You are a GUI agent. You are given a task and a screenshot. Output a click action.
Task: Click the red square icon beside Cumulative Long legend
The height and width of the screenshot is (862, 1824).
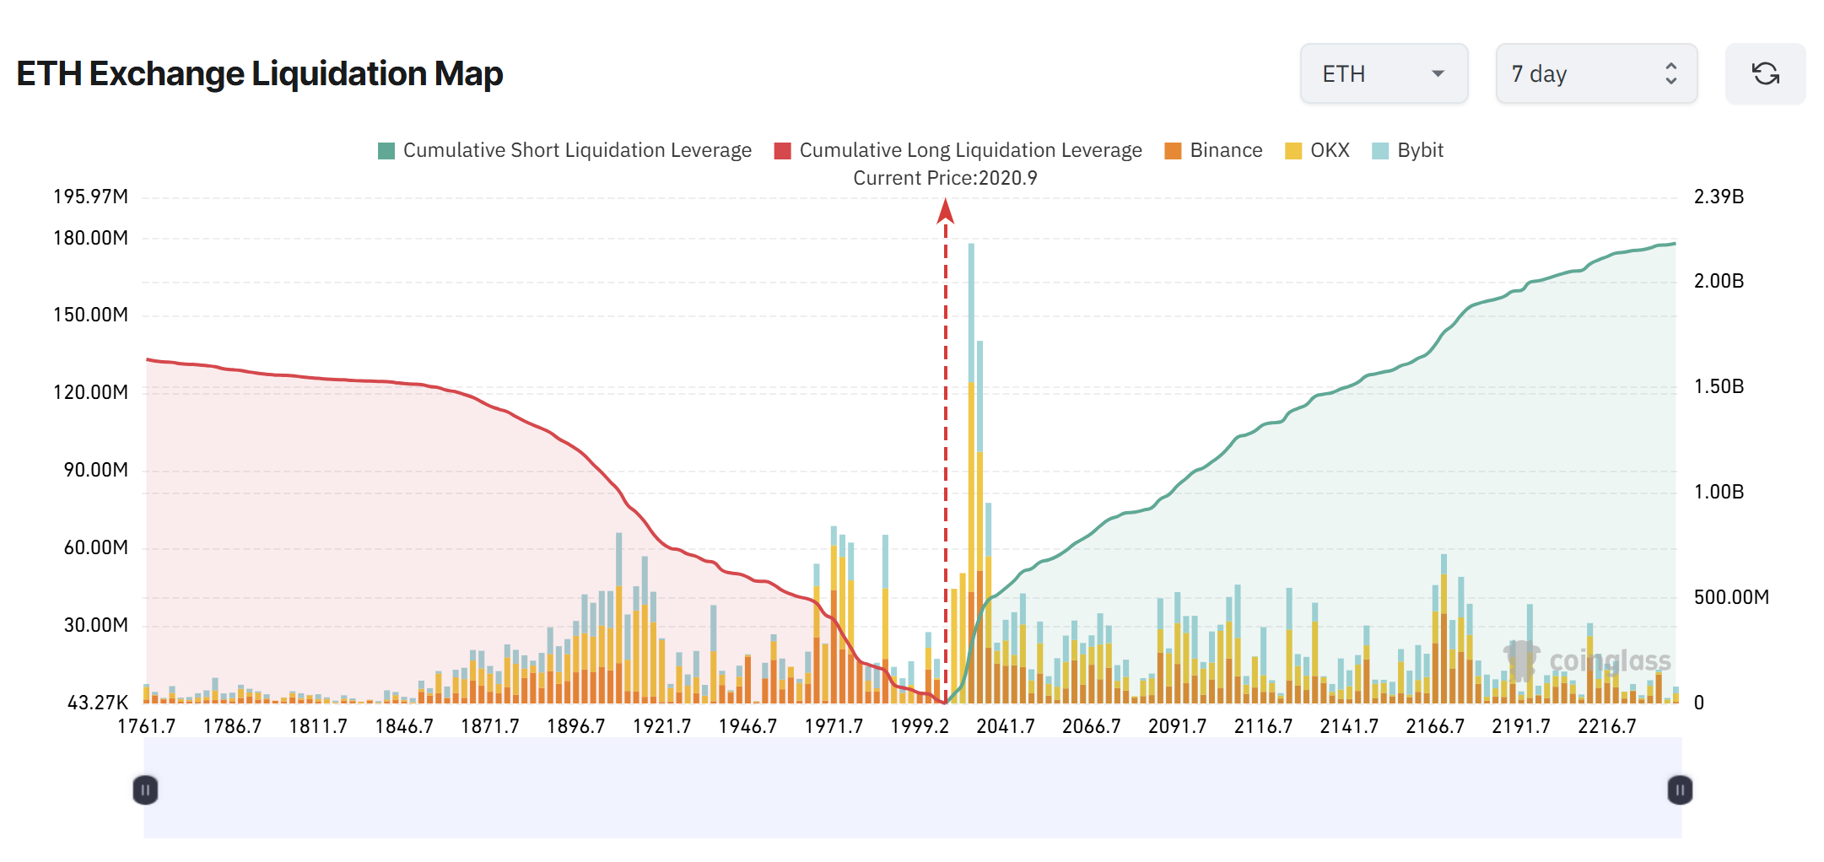pos(782,149)
